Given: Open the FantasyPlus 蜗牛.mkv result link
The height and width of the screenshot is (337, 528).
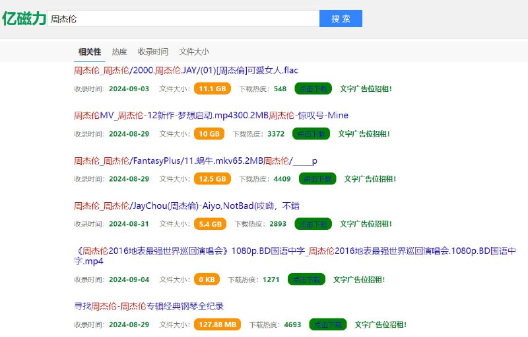Looking at the screenshot, I should tap(195, 161).
